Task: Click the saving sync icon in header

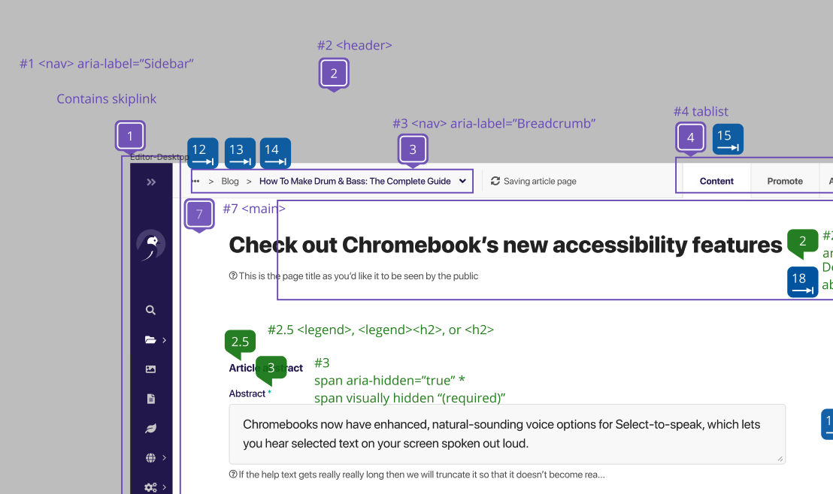Action: point(495,181)
